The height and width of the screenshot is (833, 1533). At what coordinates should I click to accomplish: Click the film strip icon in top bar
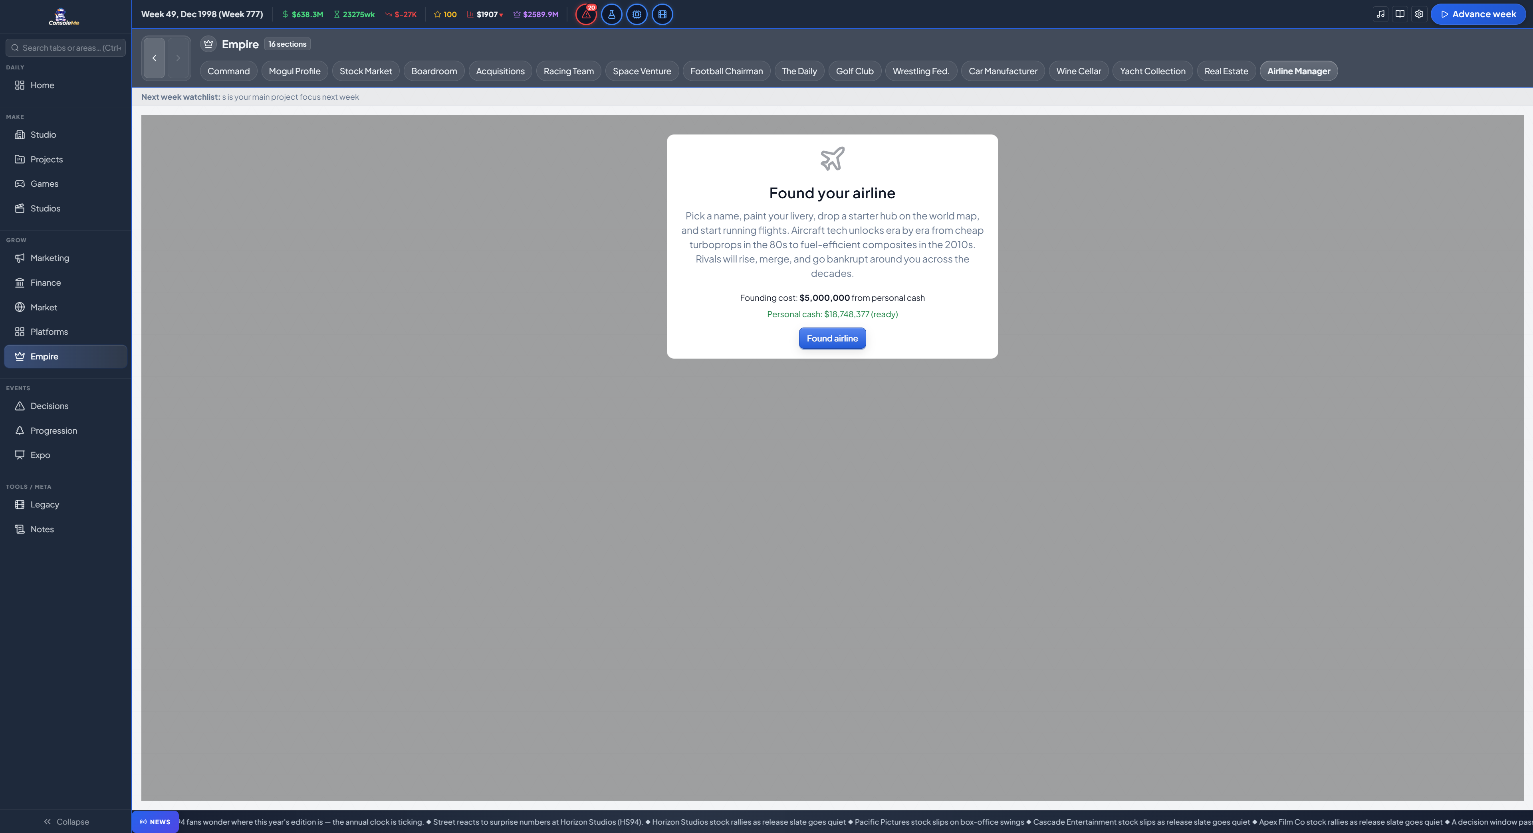tap(662, 14)
